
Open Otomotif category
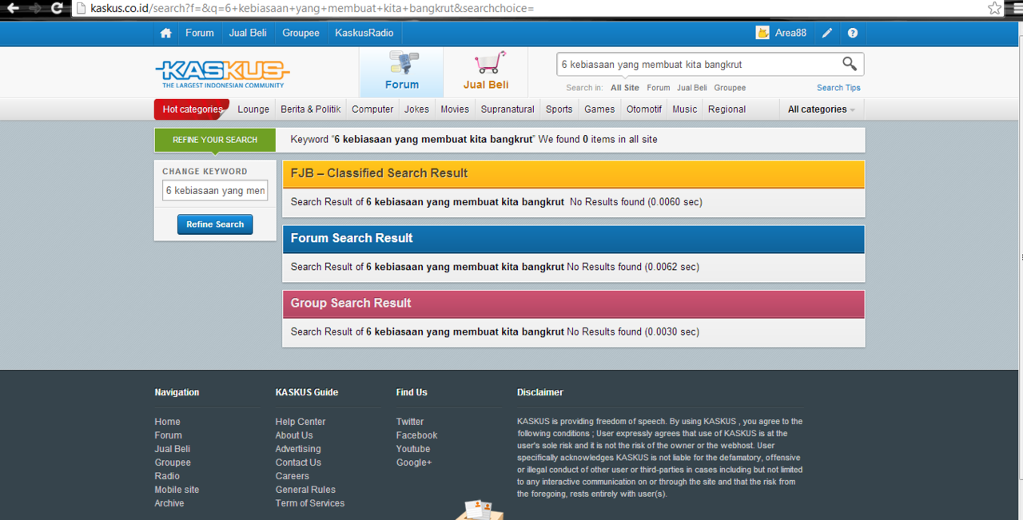pos(644,109)
